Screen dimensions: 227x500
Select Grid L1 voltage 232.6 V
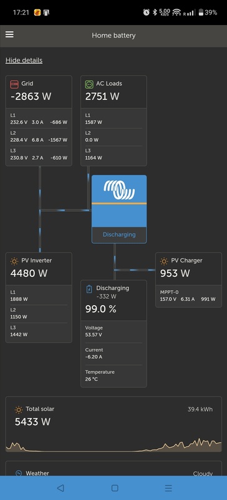click(x=19, y=122)
